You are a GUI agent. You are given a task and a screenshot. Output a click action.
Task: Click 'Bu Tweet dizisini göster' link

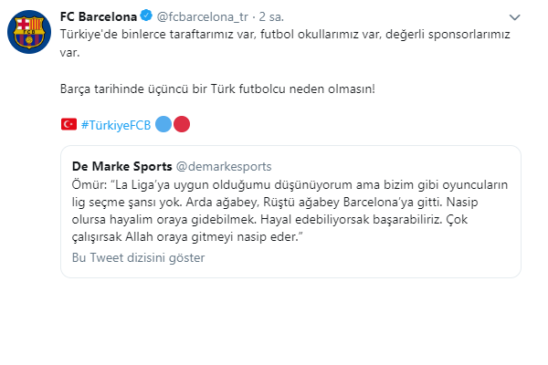(x=138, y=257)
